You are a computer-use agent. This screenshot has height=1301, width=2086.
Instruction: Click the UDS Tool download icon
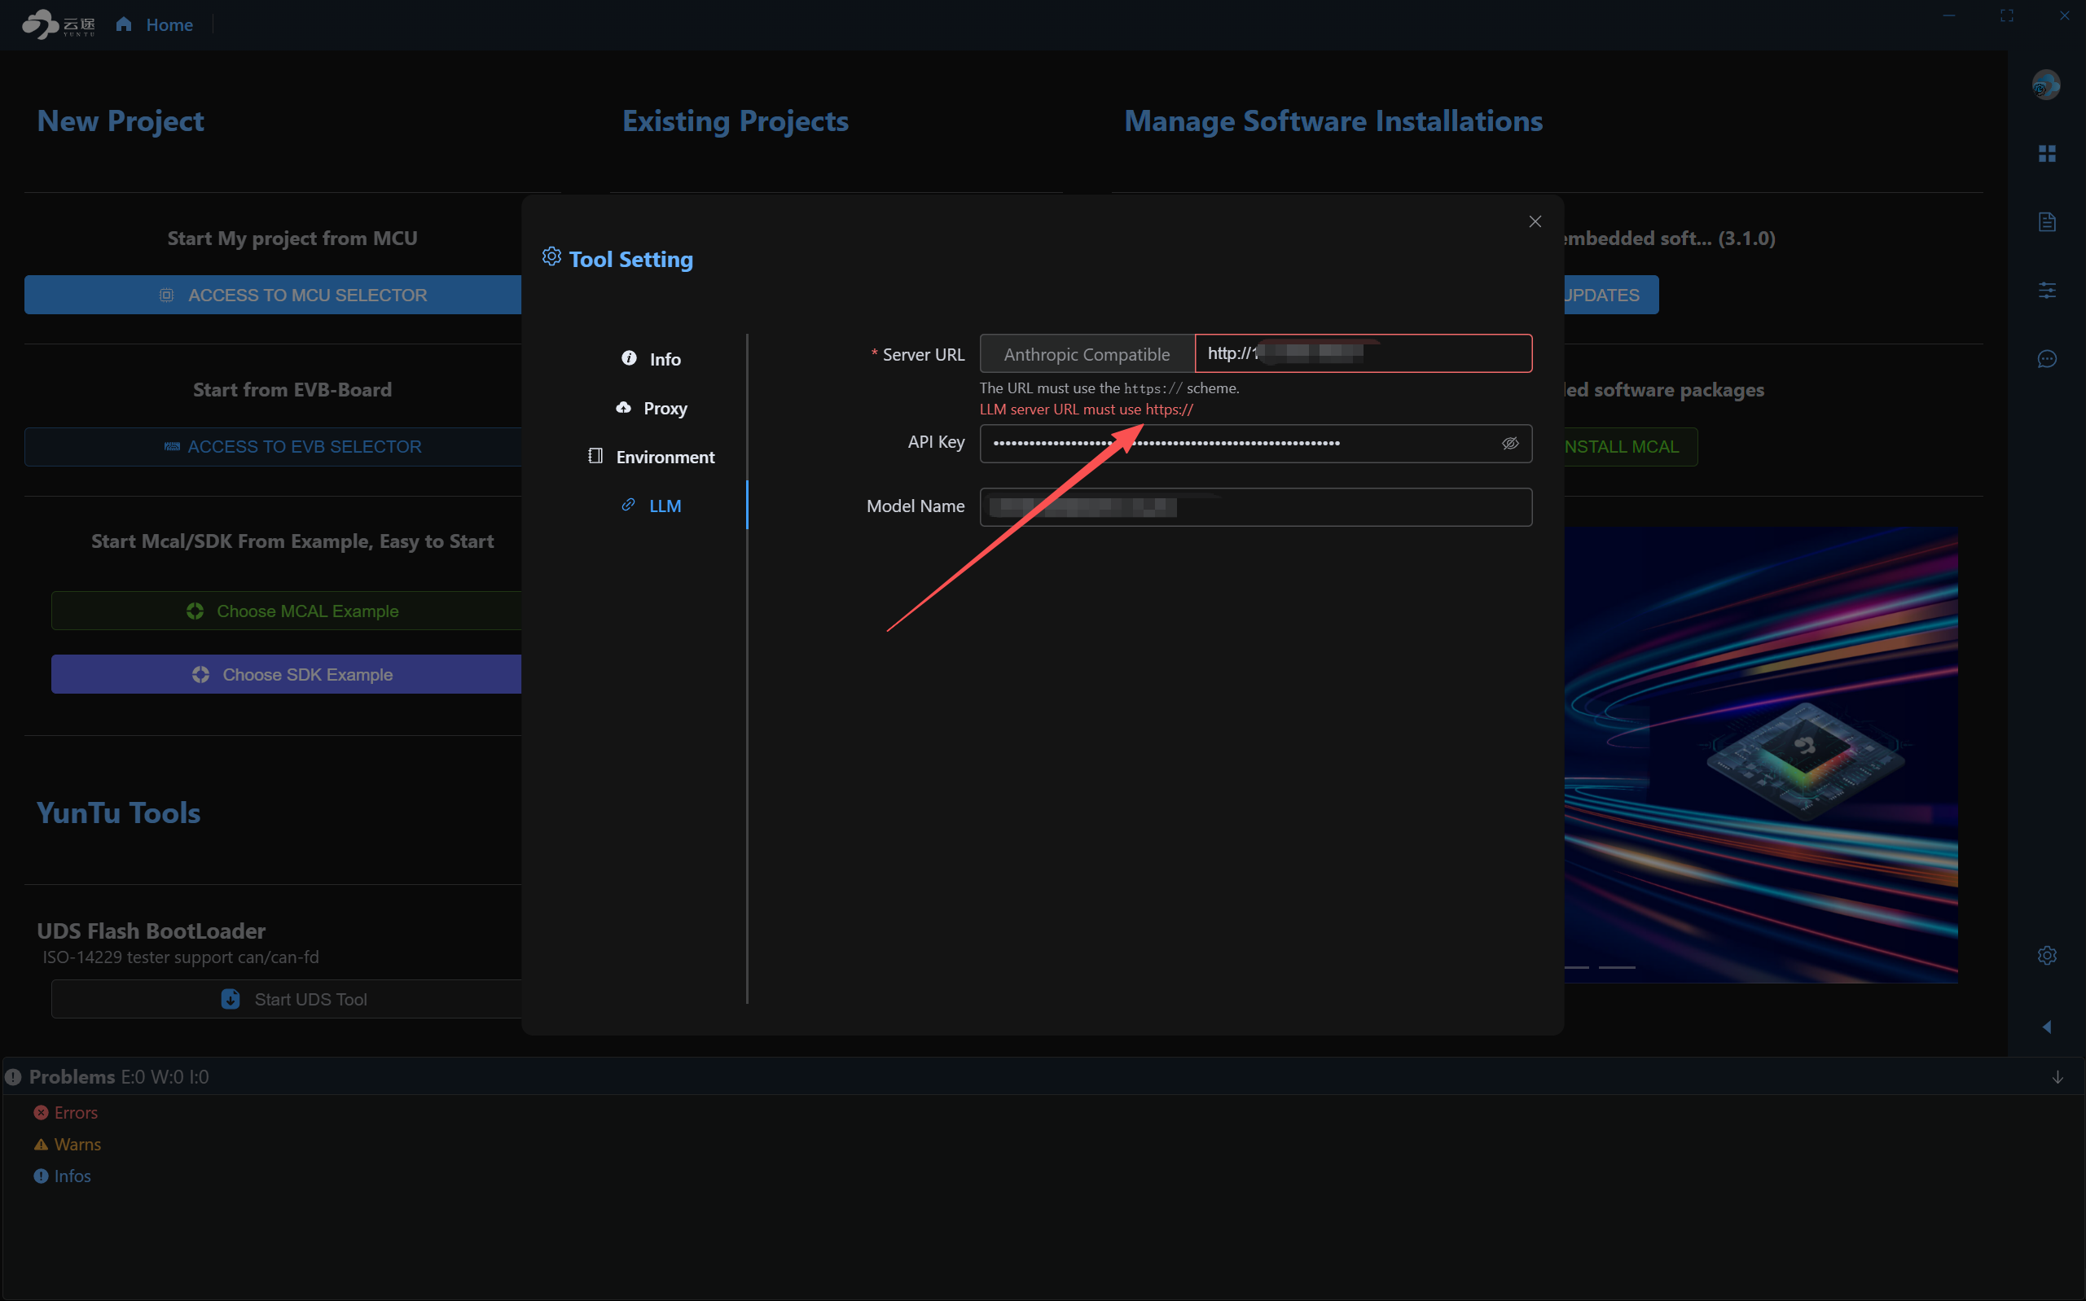tap(231, 999)
